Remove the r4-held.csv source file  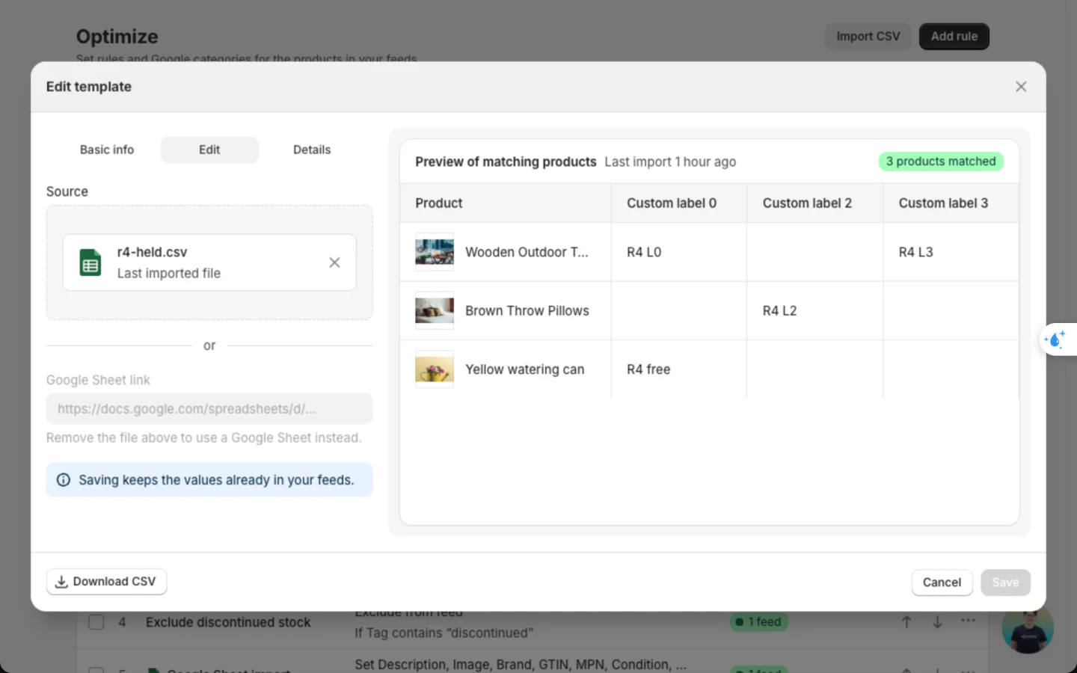click(x=334, y=262)
